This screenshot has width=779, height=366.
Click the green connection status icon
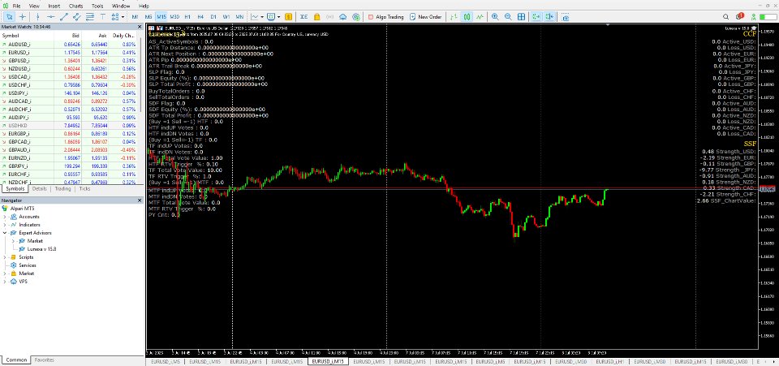point(755,16)
